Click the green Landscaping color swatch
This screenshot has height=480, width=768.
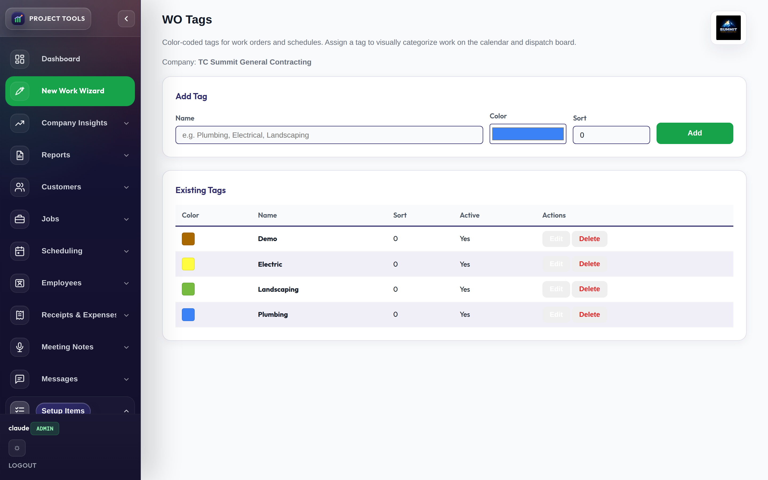tap(188, 289)
